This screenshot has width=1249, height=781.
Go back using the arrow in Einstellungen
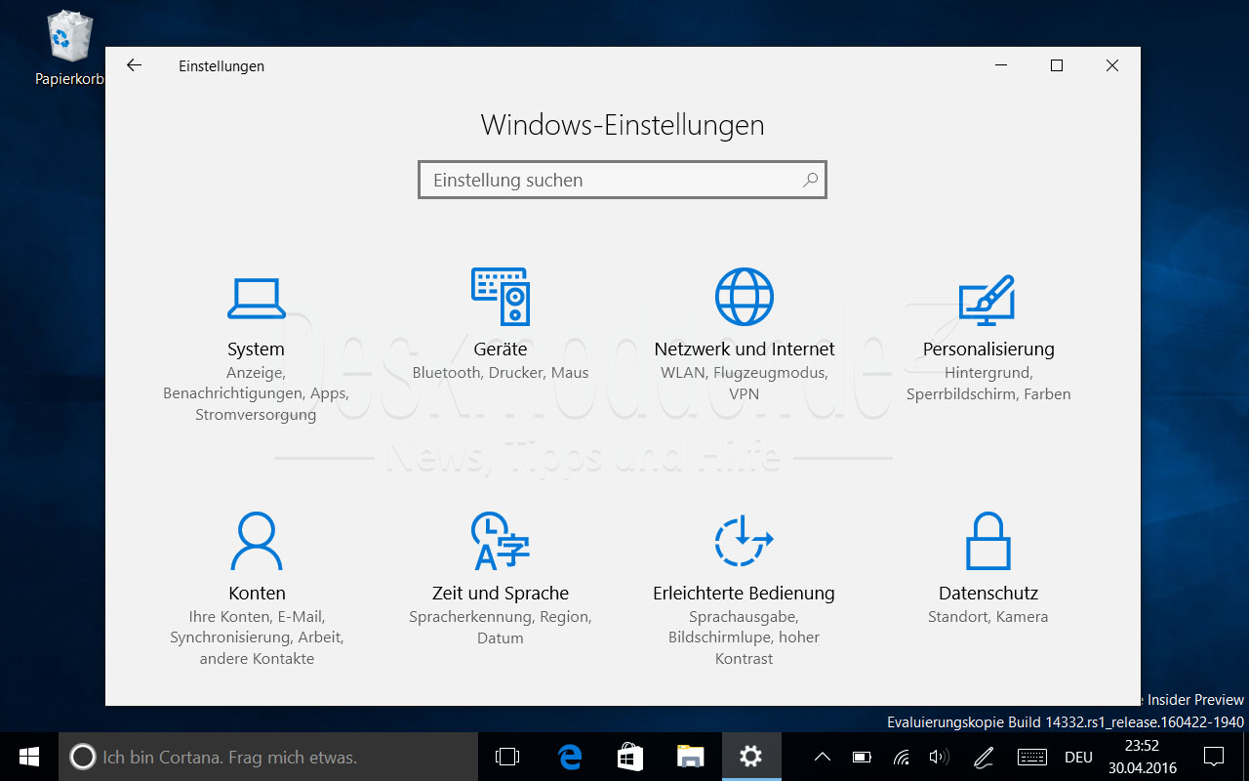point(134,65)
